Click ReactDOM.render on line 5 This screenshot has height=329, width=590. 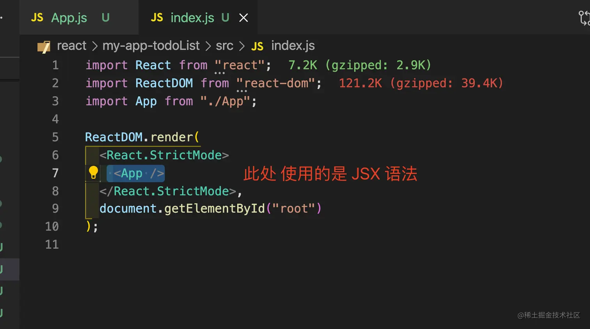tap(139, 137)
